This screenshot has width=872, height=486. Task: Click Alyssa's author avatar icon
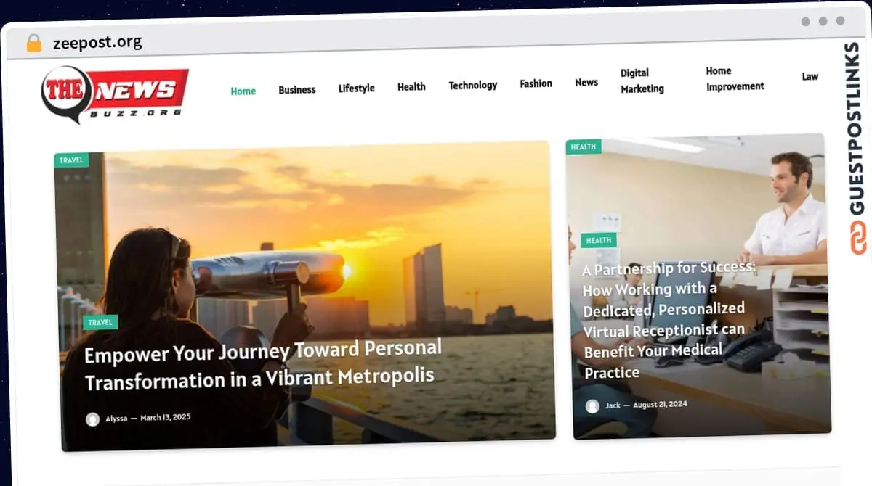click(x=93, y=419)
